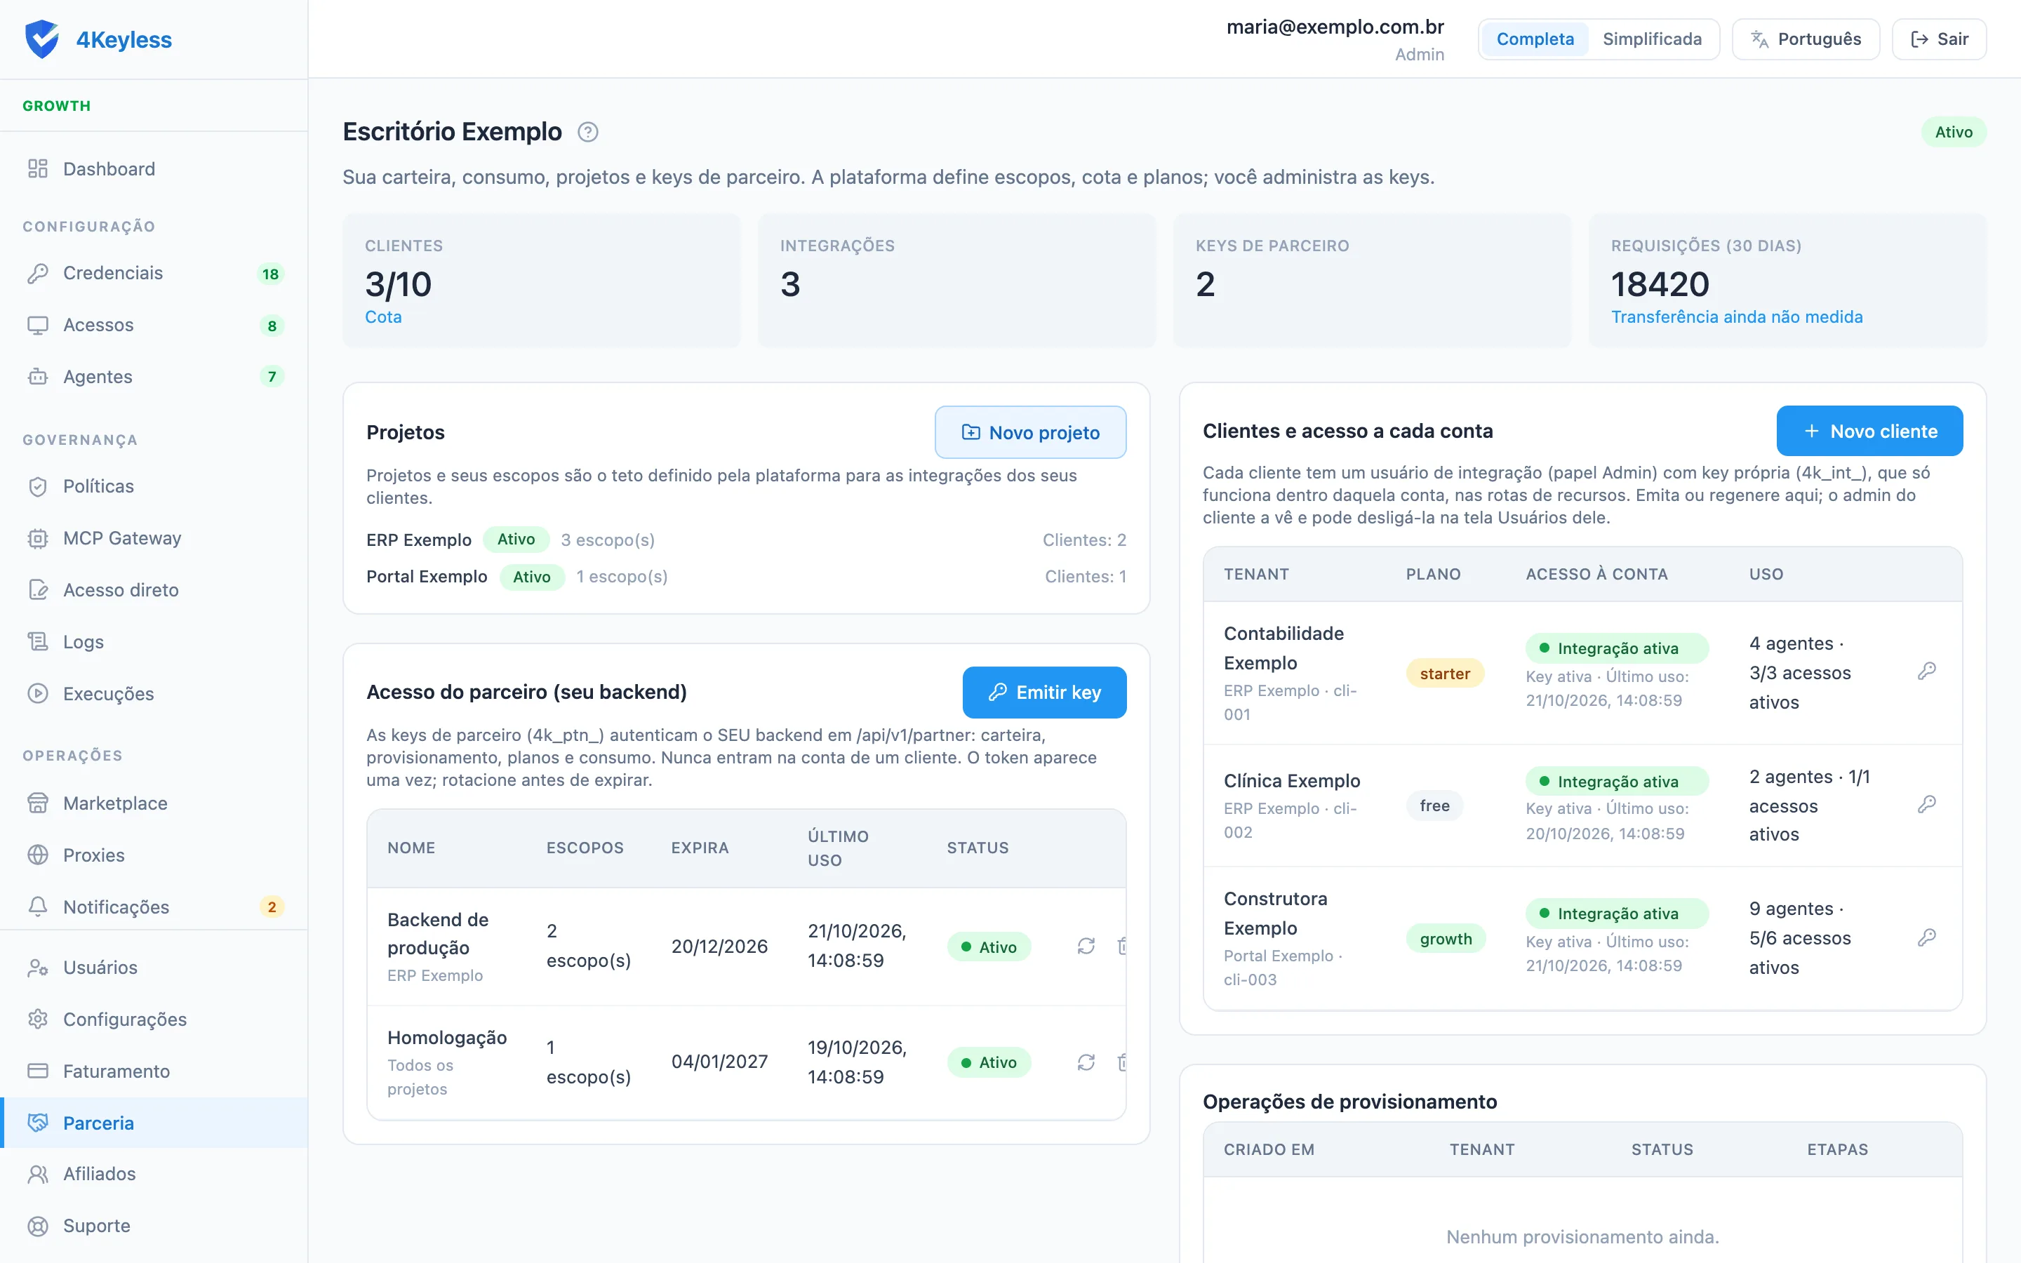Image resolution: width=2021 pixels, height=1263 pixels.
Task: Open key actions for Contabilidade Exemplo
Action: (1927, 671)
